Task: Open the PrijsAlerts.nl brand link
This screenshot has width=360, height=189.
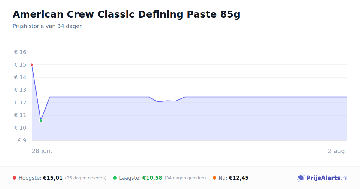Action: [322, 178]
